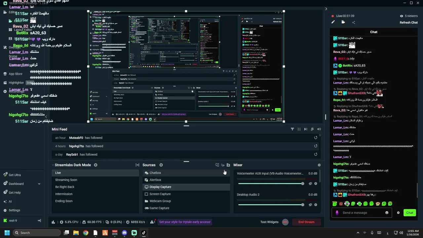Select the Chatbox source
The image size is (423, 238).
click(186, 173)
